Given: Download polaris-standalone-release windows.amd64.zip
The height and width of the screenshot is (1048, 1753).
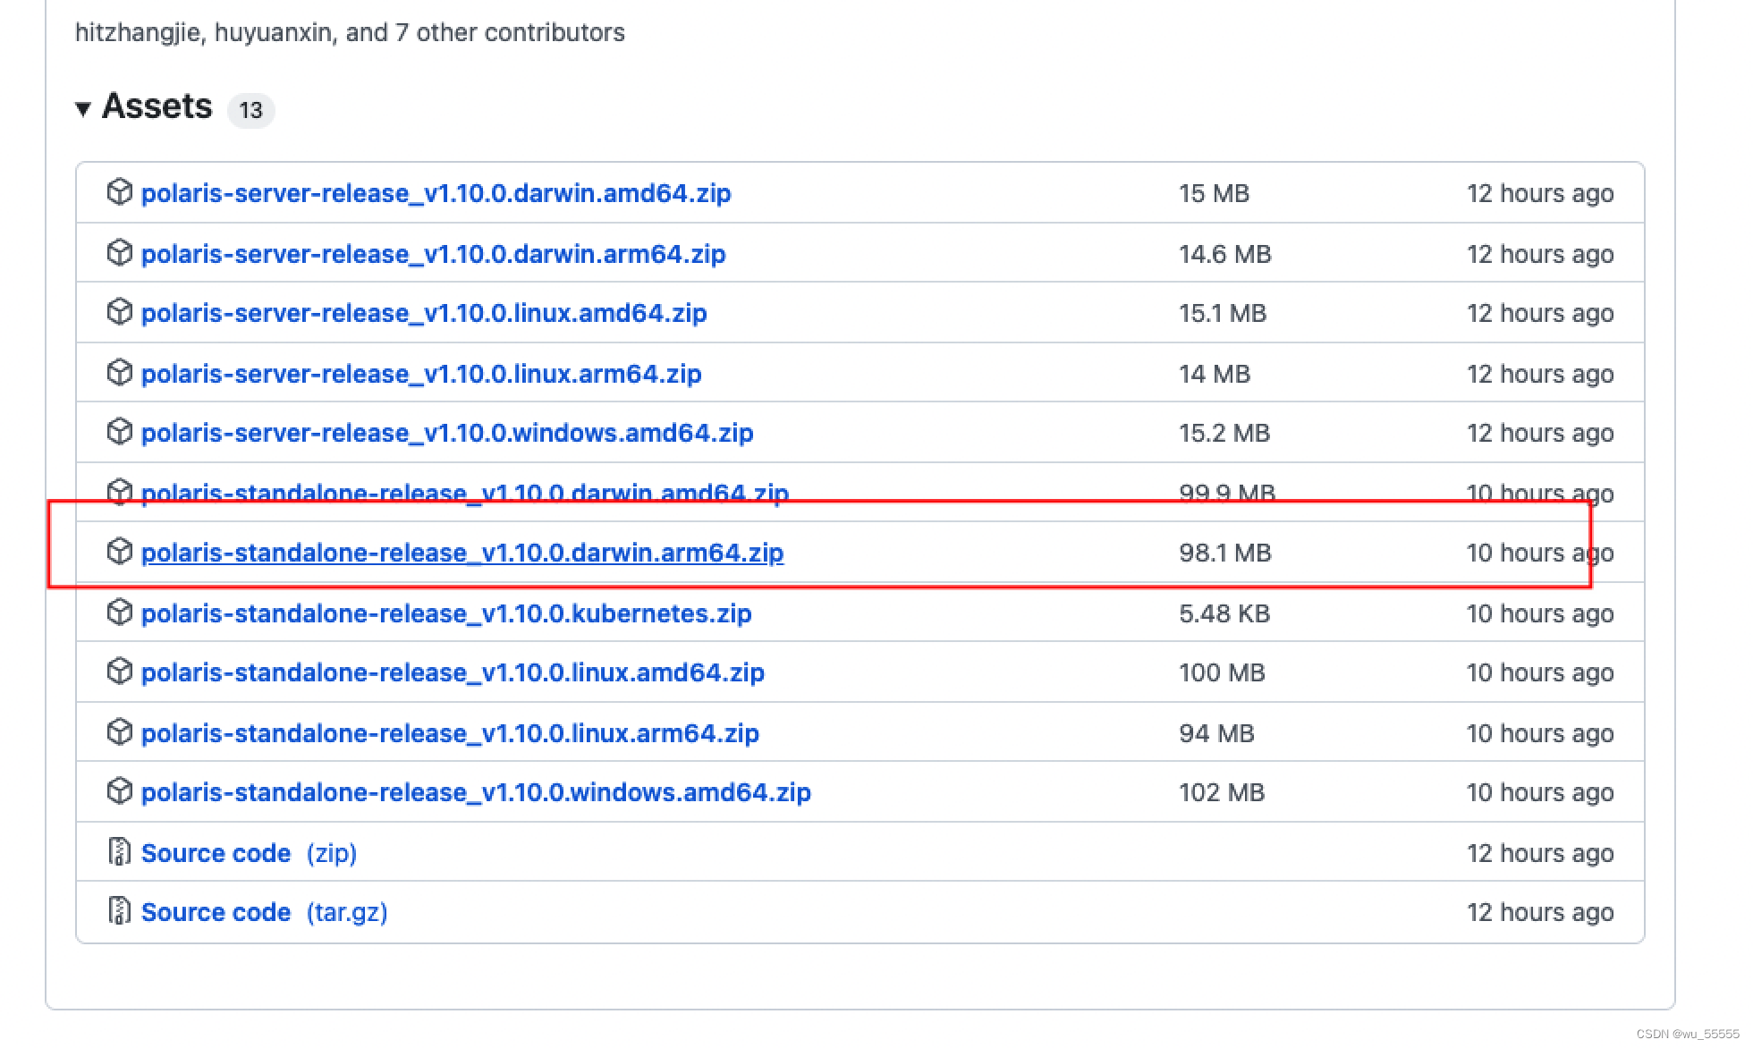Looking at the screenshot, I should pos(475,792).
